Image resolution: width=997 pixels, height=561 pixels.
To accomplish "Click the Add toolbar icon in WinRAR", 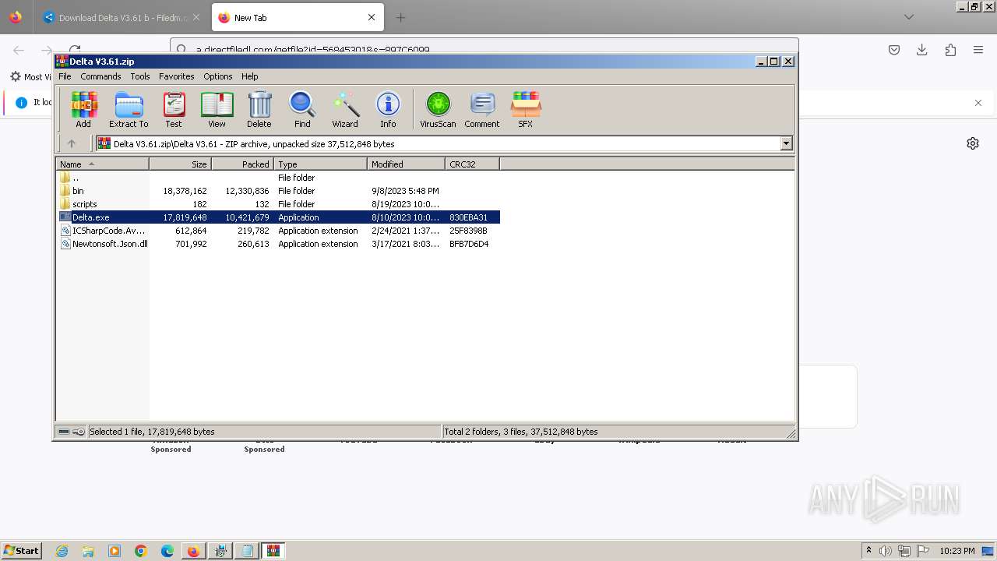I will pos(83,109).
